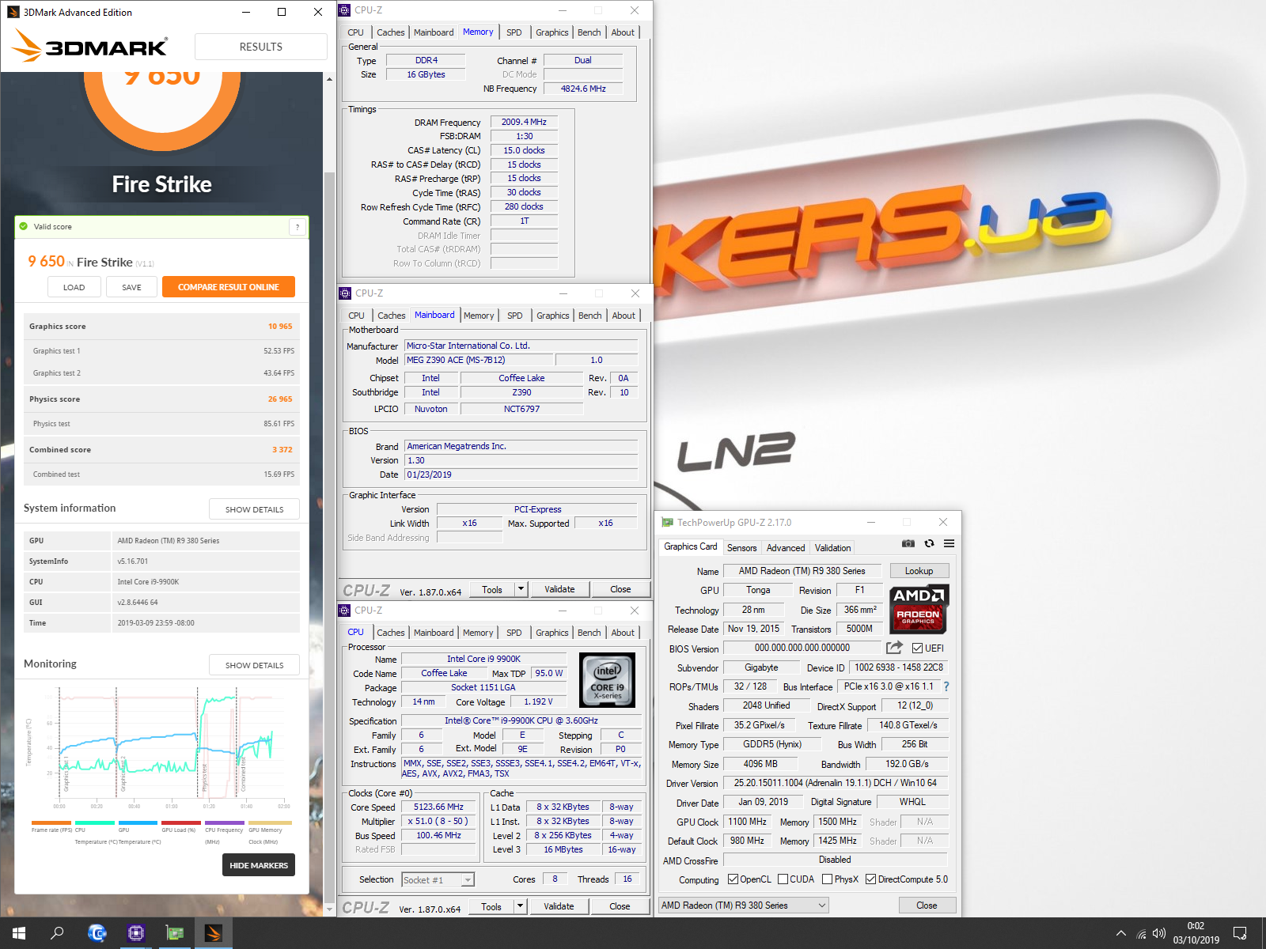This screenshot has width=1266, height=949.
Task: Switch to the Advanced tab in GPU-Z
Action: click(x=785, y=547)
